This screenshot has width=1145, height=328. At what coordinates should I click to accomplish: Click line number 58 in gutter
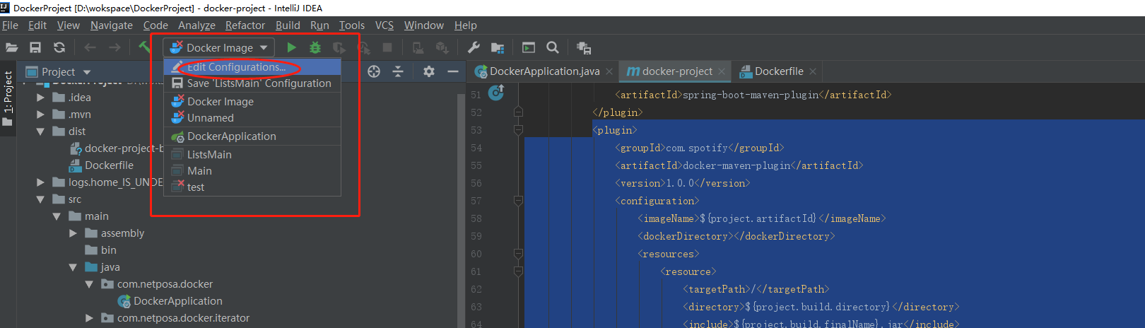[476, 218]
